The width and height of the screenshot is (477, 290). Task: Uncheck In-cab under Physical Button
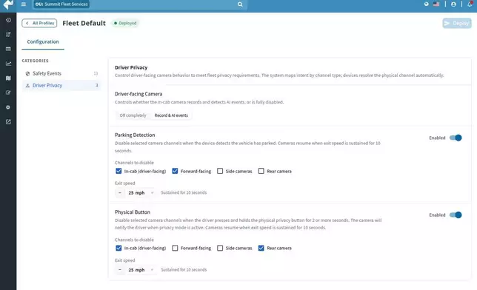[119, 248]
